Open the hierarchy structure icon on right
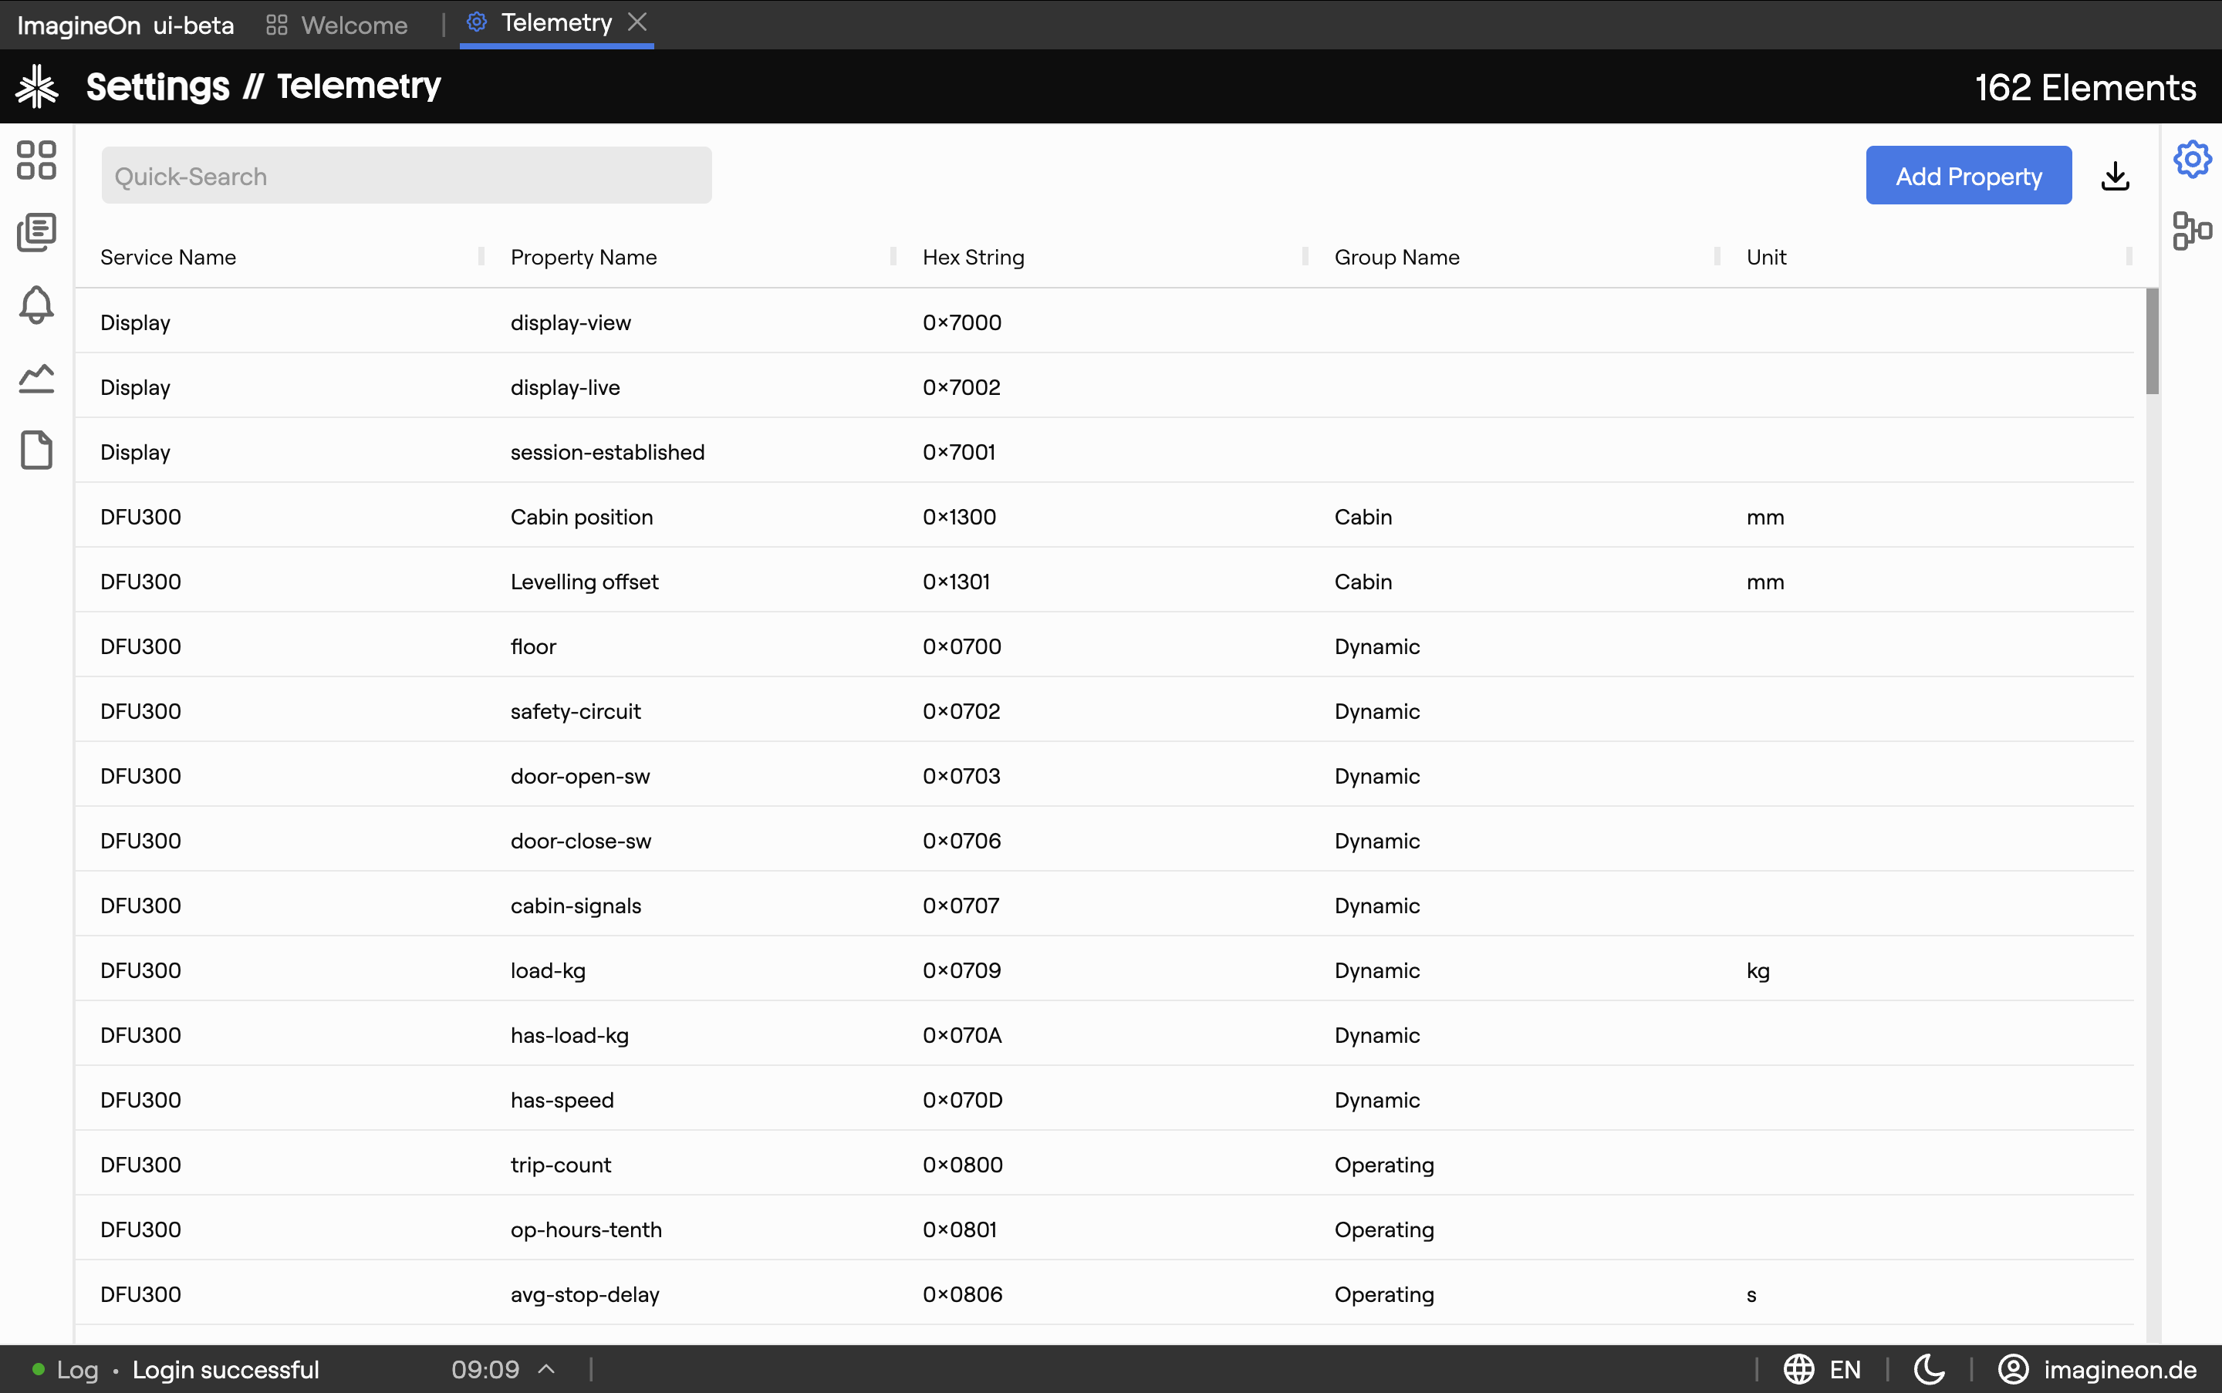The width and height of the screenshot is (2222, 1393). tap(2193, 231)
